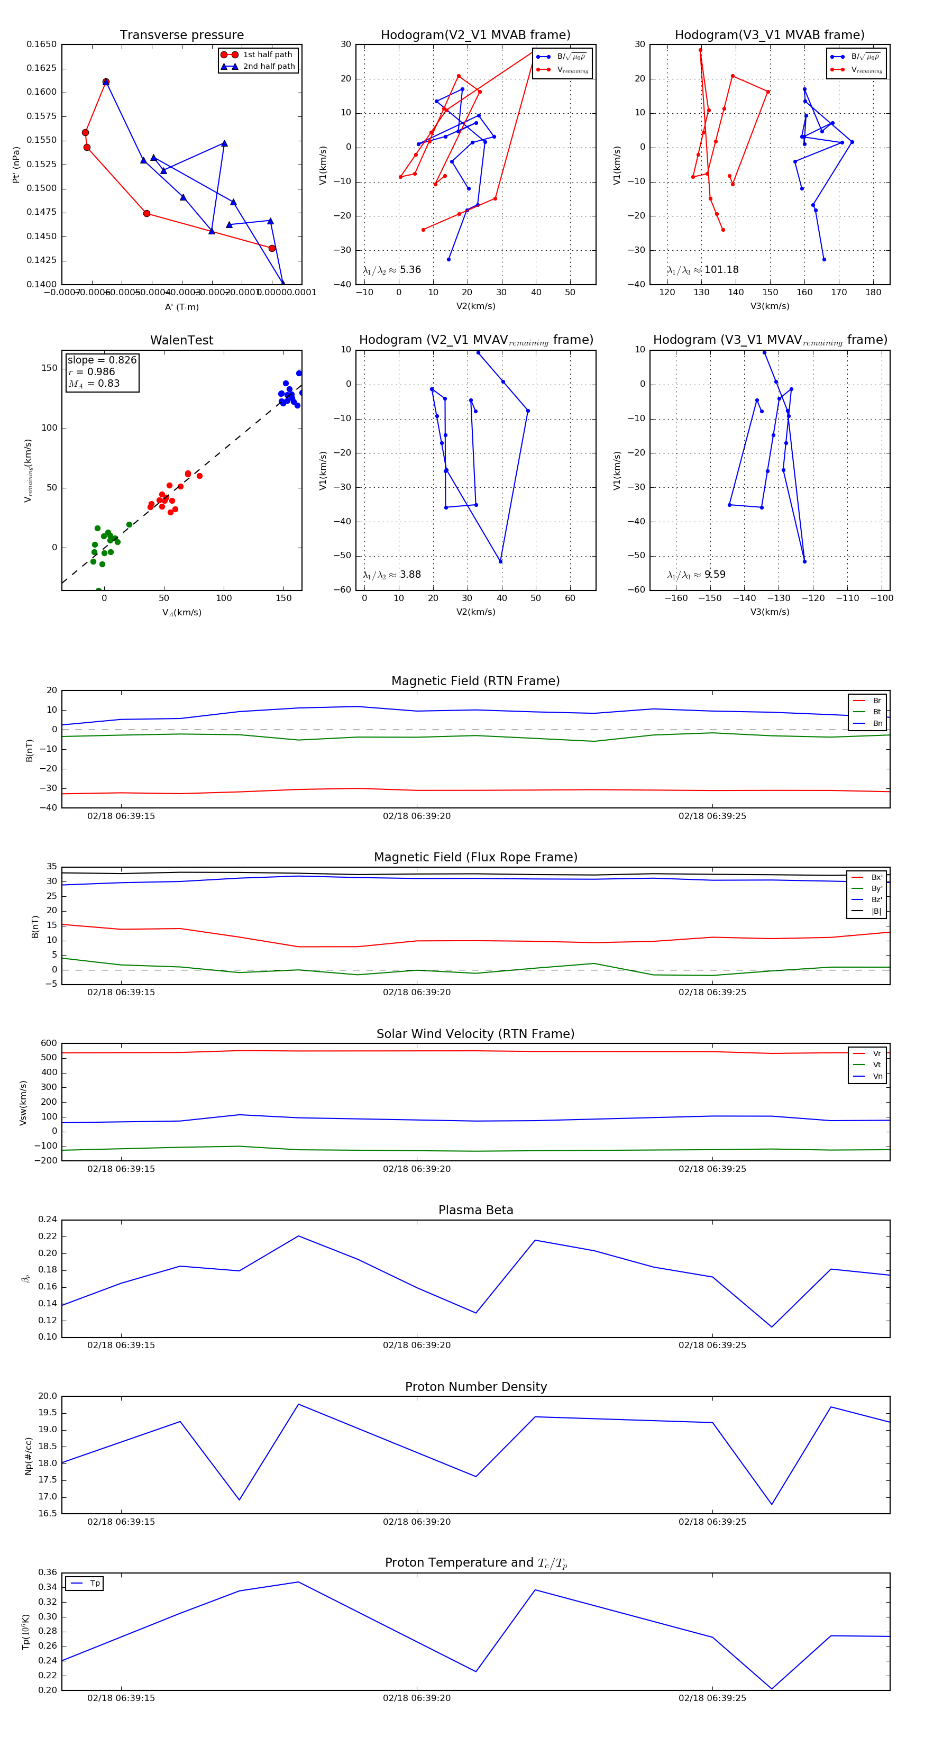
Task: Click the 'Proton Temperature and Te/Tp' title
Action: (475, 1563)
